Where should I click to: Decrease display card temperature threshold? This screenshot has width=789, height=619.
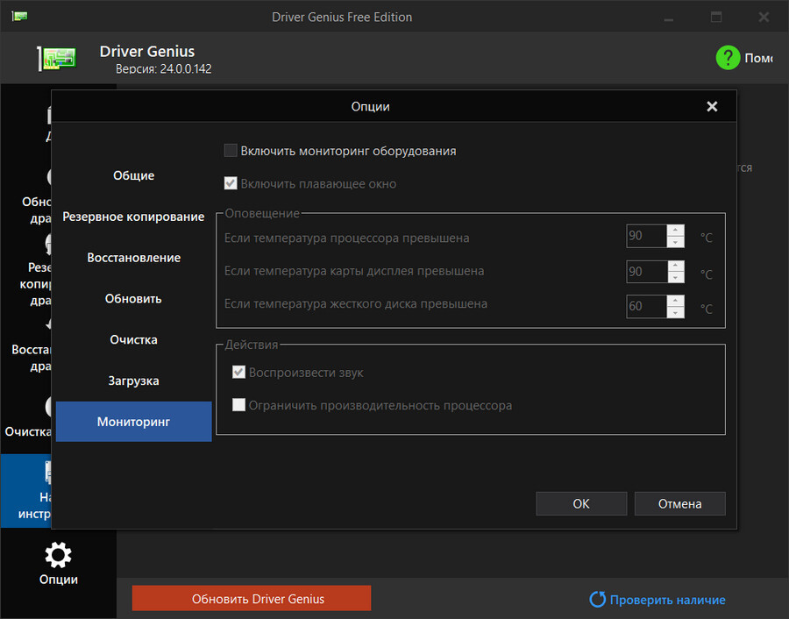(675, 277)
